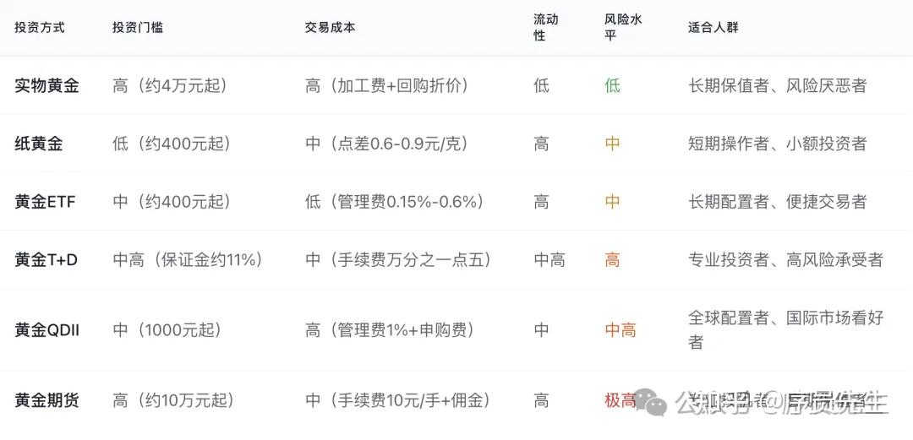Screen dimensions: 913x440
Task: Click the 低（管理费0.15%-0.6%） cost cell
Action: coord(395,202)
